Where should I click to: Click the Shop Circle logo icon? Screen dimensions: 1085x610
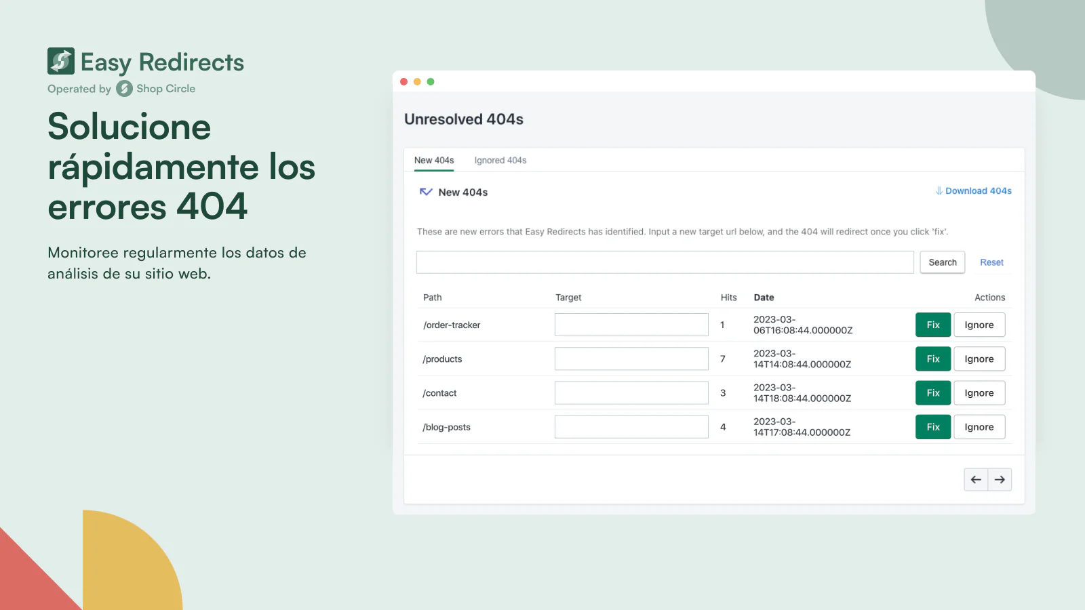point(124,89)
